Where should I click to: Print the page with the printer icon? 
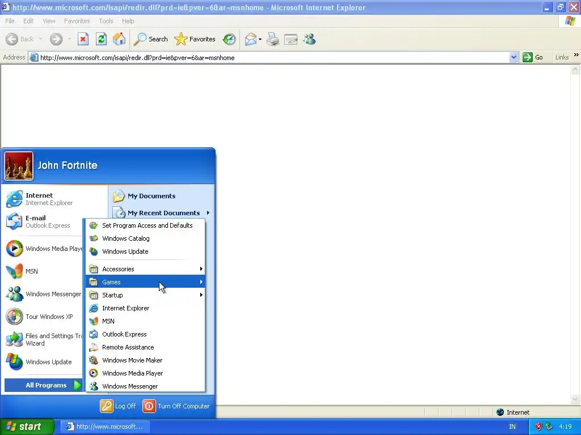[273, 39]
